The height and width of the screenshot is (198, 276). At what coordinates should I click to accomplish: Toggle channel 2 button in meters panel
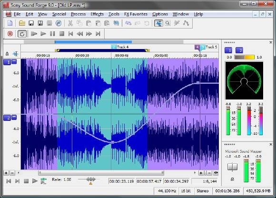(x=239, y=50)
